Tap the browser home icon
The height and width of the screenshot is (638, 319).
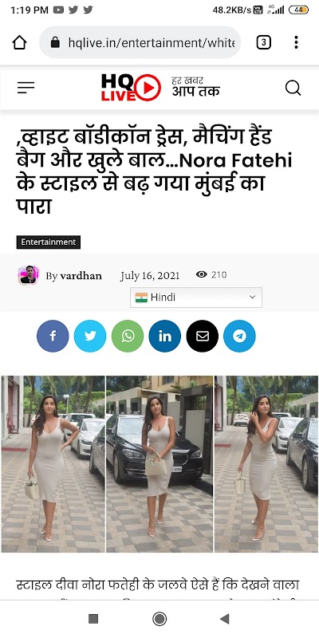click(19, 42)
